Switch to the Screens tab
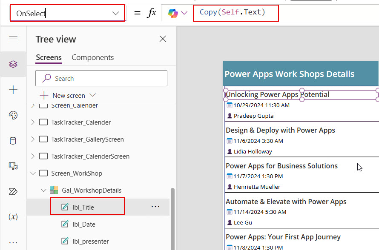379x250 pixels. click(49, 57)
